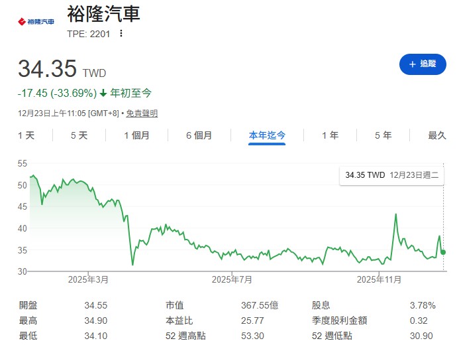Select the 5 天 time range tab
This screenshot has height=353, width=457.
coord(79,135)
